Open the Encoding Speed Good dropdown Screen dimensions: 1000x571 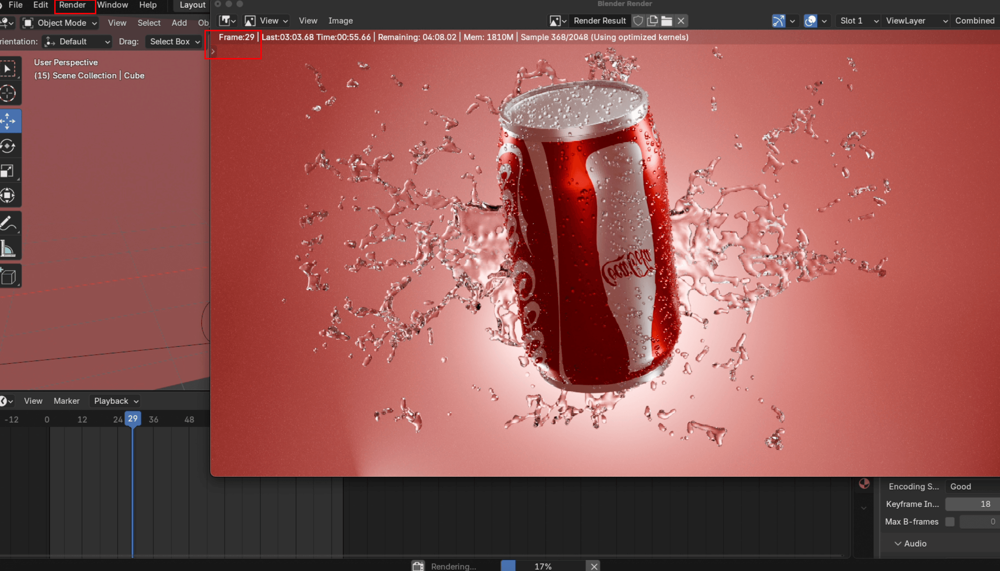pyautogui.click(x=973, y=486)
